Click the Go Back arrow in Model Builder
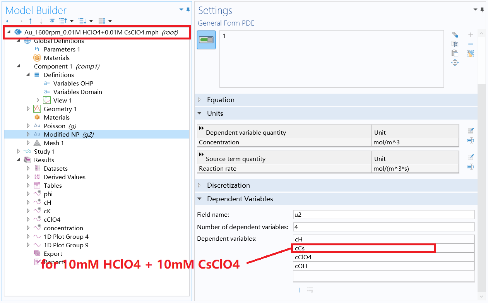This screenshot has width=488, height=303. 9,21
